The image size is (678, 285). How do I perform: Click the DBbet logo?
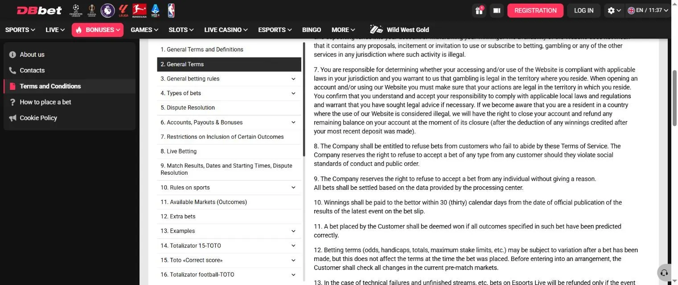pyautogui.click(x=39, y=10)
